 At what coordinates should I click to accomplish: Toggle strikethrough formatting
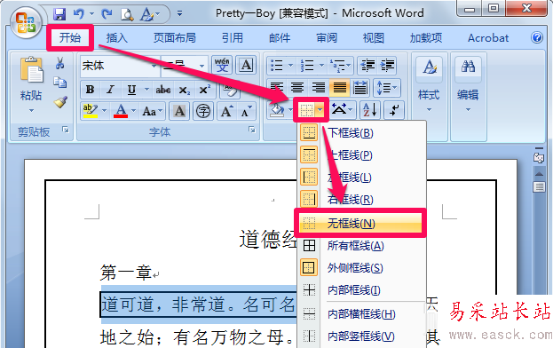(163, 90)
